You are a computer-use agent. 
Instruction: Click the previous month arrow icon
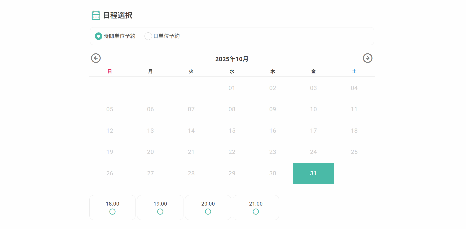point(96,58)
